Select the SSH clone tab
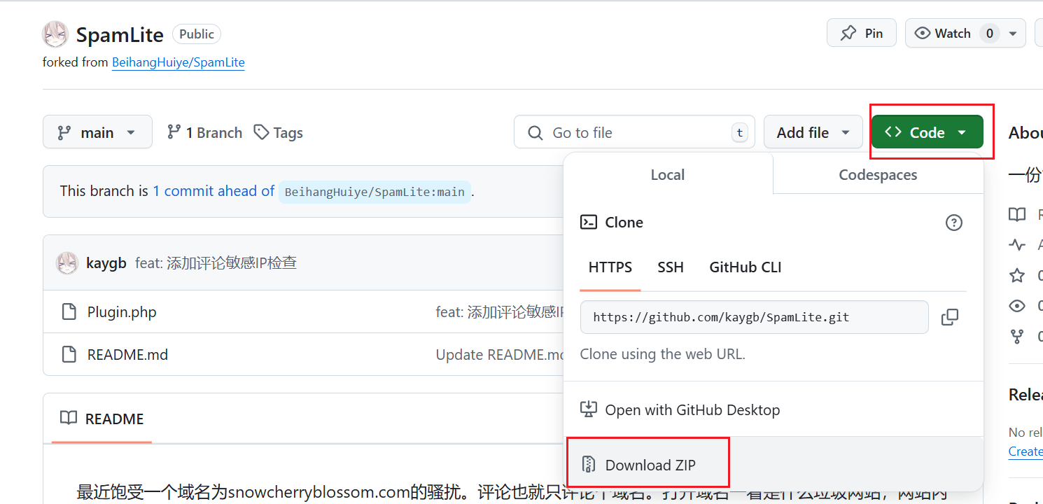This screenshot has height=504, width=1043. coord(671,267)
